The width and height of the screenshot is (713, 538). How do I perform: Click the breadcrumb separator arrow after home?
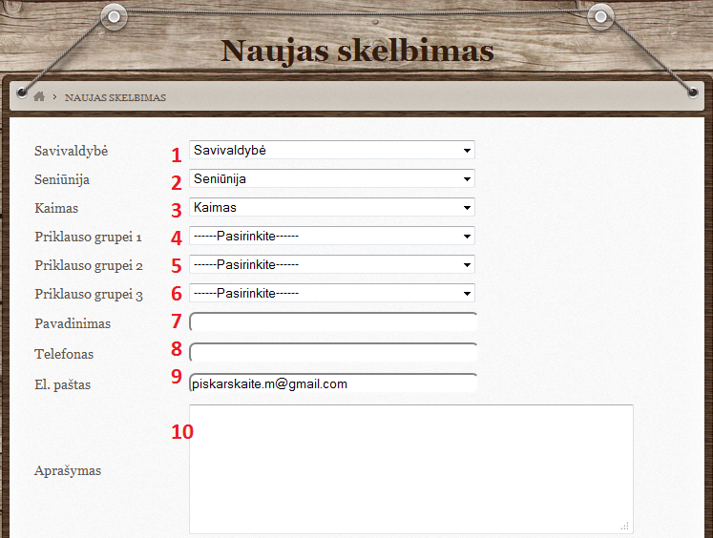54,97
